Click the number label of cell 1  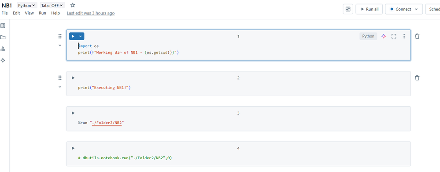[x=238, y=36]
